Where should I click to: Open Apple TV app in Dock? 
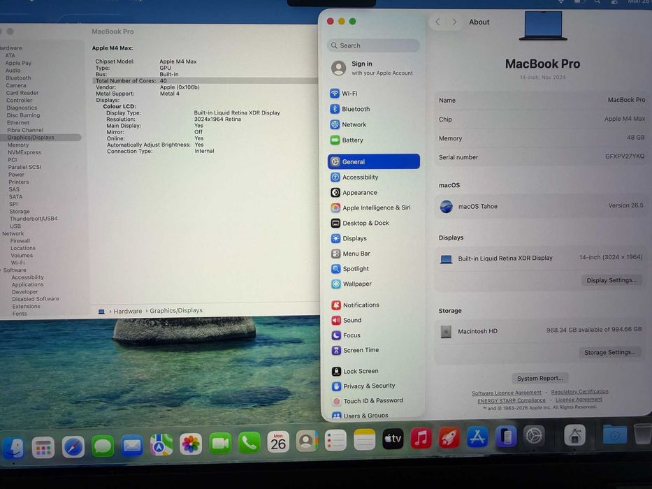point(393,439)
